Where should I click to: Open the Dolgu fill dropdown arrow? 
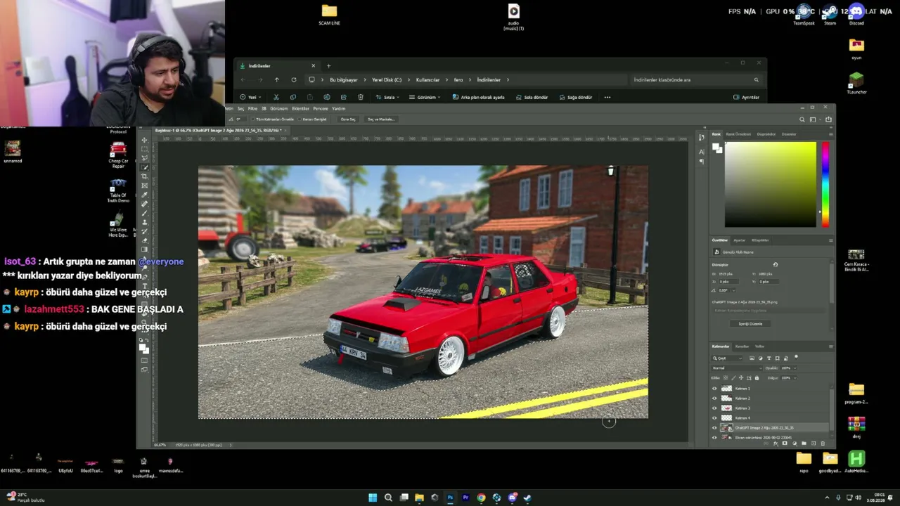pos(795,378)
